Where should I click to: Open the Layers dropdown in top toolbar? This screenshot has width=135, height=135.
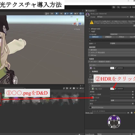(126, 7)
